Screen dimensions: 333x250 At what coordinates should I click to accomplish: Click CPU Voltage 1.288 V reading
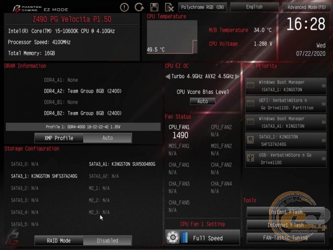tap(240, 44)
